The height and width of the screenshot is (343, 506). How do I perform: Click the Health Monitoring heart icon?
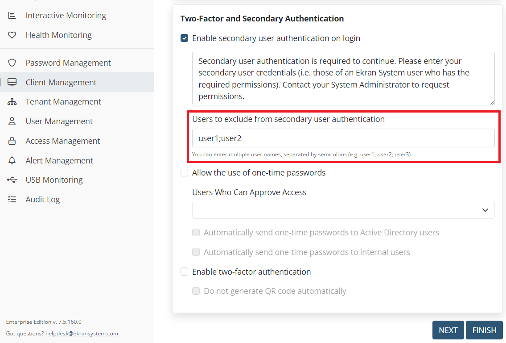pos(12,35)
